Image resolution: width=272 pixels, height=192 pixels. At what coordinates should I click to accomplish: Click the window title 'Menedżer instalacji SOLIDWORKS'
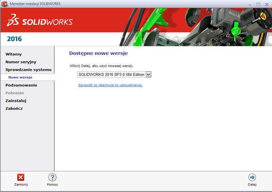(x=35, y=4)
